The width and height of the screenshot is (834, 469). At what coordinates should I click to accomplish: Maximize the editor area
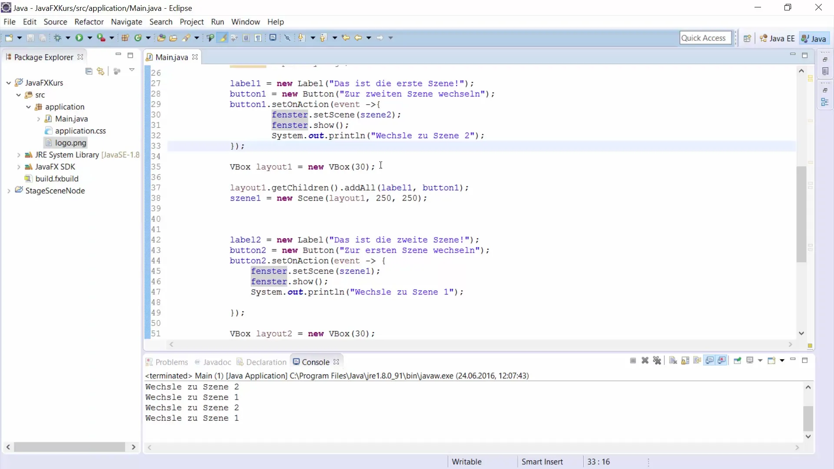[805, 55]
